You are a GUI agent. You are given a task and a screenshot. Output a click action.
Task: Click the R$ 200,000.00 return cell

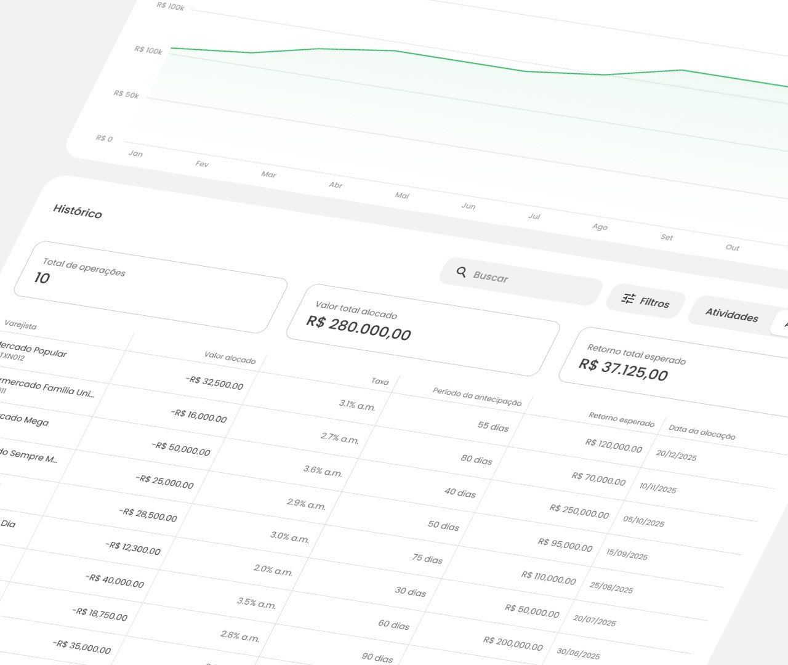coord(513,643)
